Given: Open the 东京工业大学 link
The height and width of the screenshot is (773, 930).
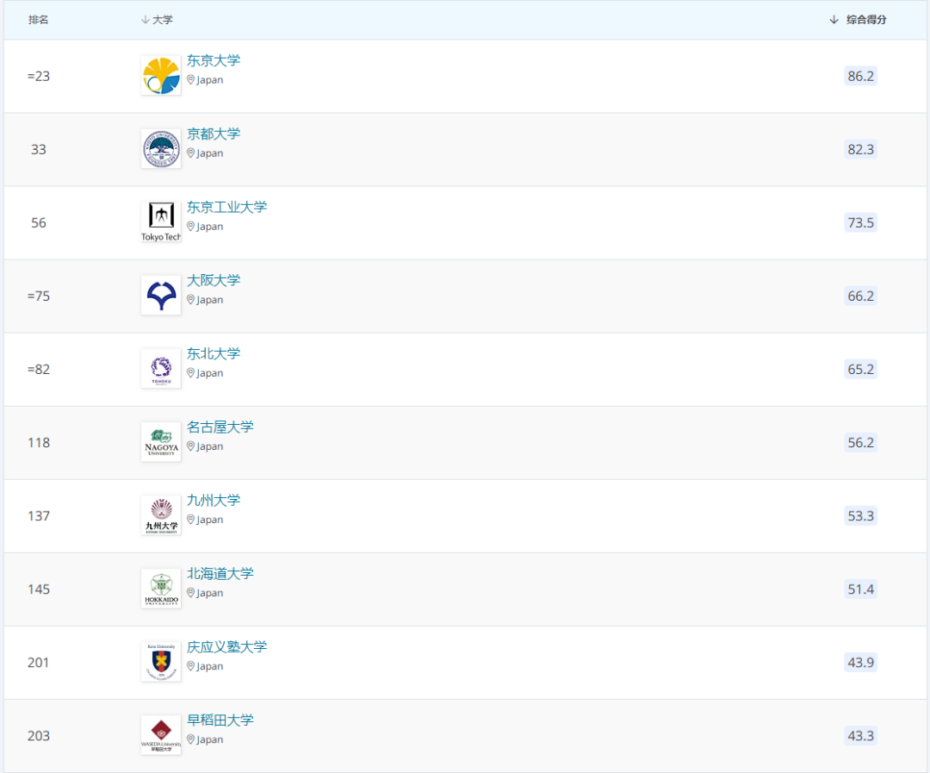Looking at the screenshot, I should pyautogui.click(x=226, y=207).
